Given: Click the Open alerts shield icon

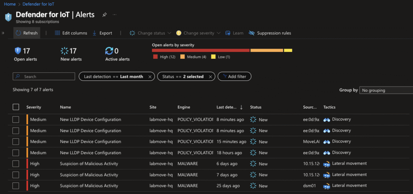Looking at the screenshot, I should pos(18,50).
